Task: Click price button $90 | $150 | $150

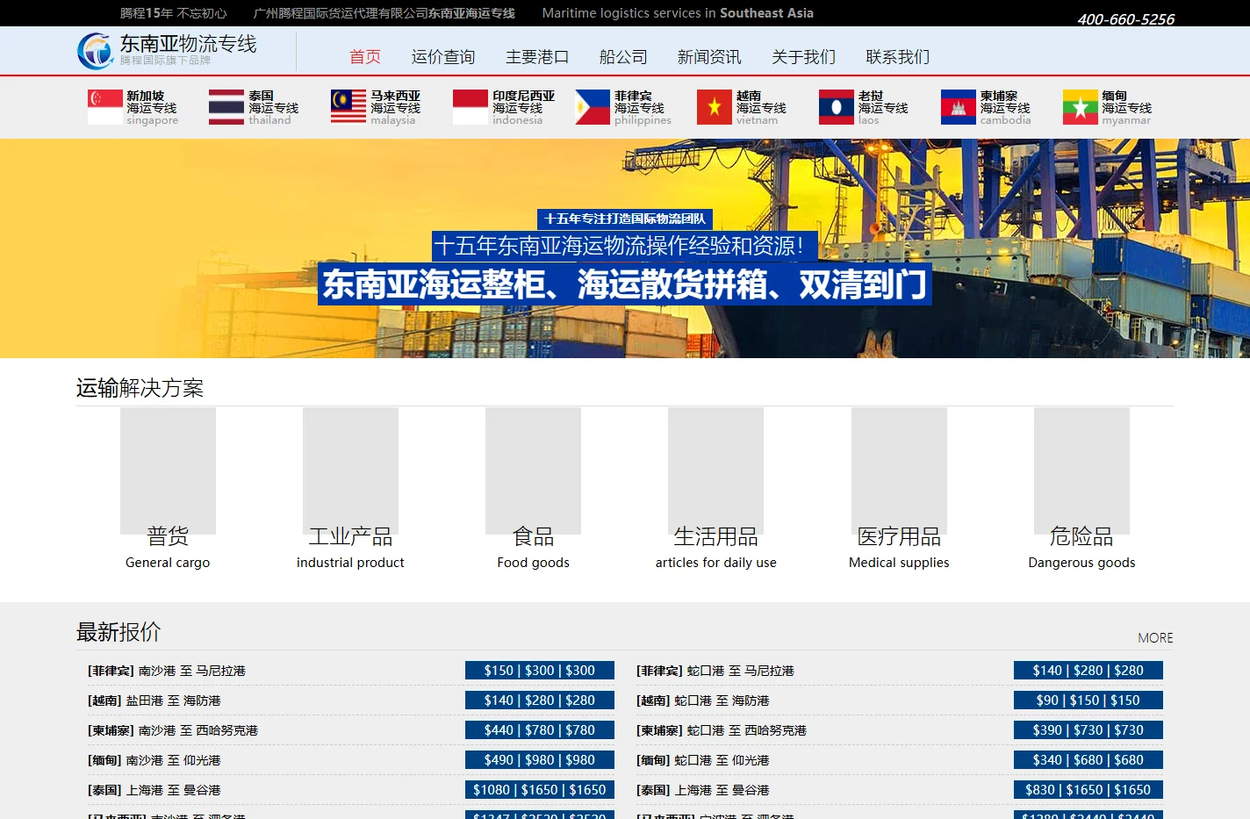Action: (x=1088, y=700)
